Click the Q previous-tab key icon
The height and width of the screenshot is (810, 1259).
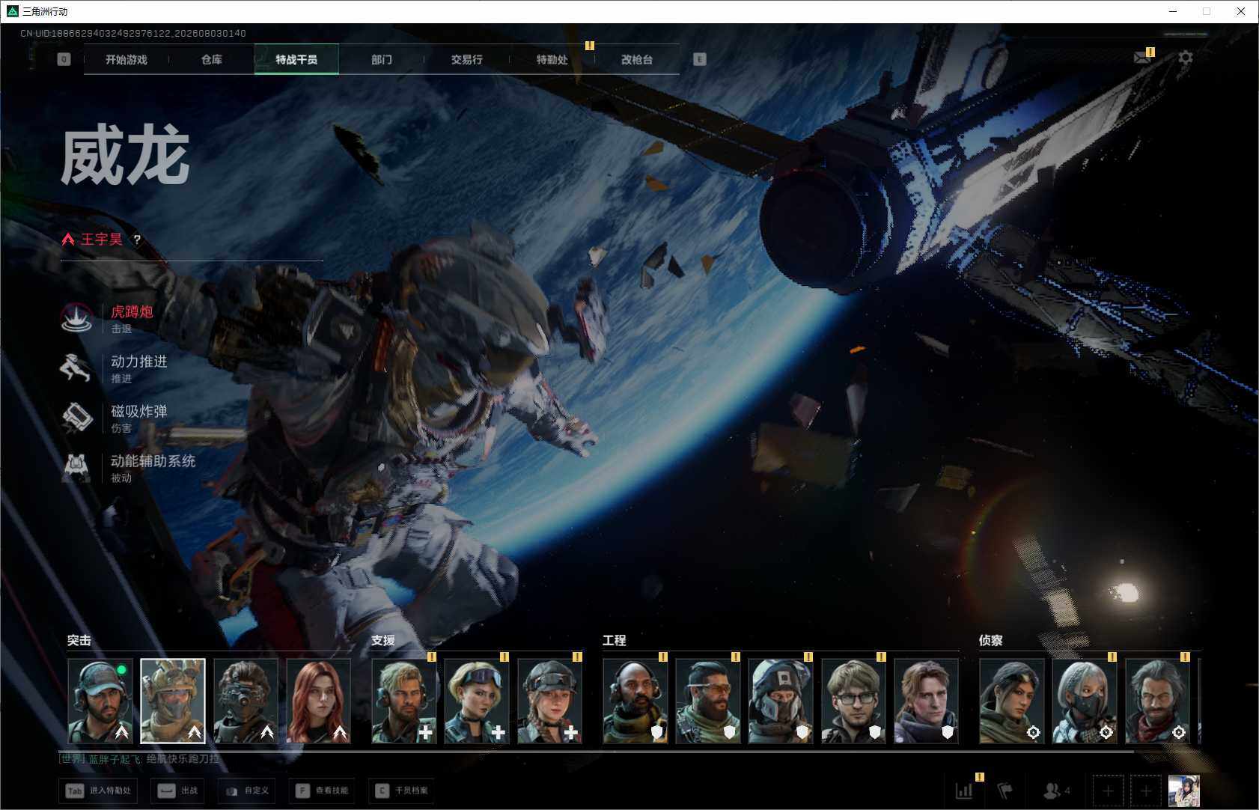(x=64, y=59)
